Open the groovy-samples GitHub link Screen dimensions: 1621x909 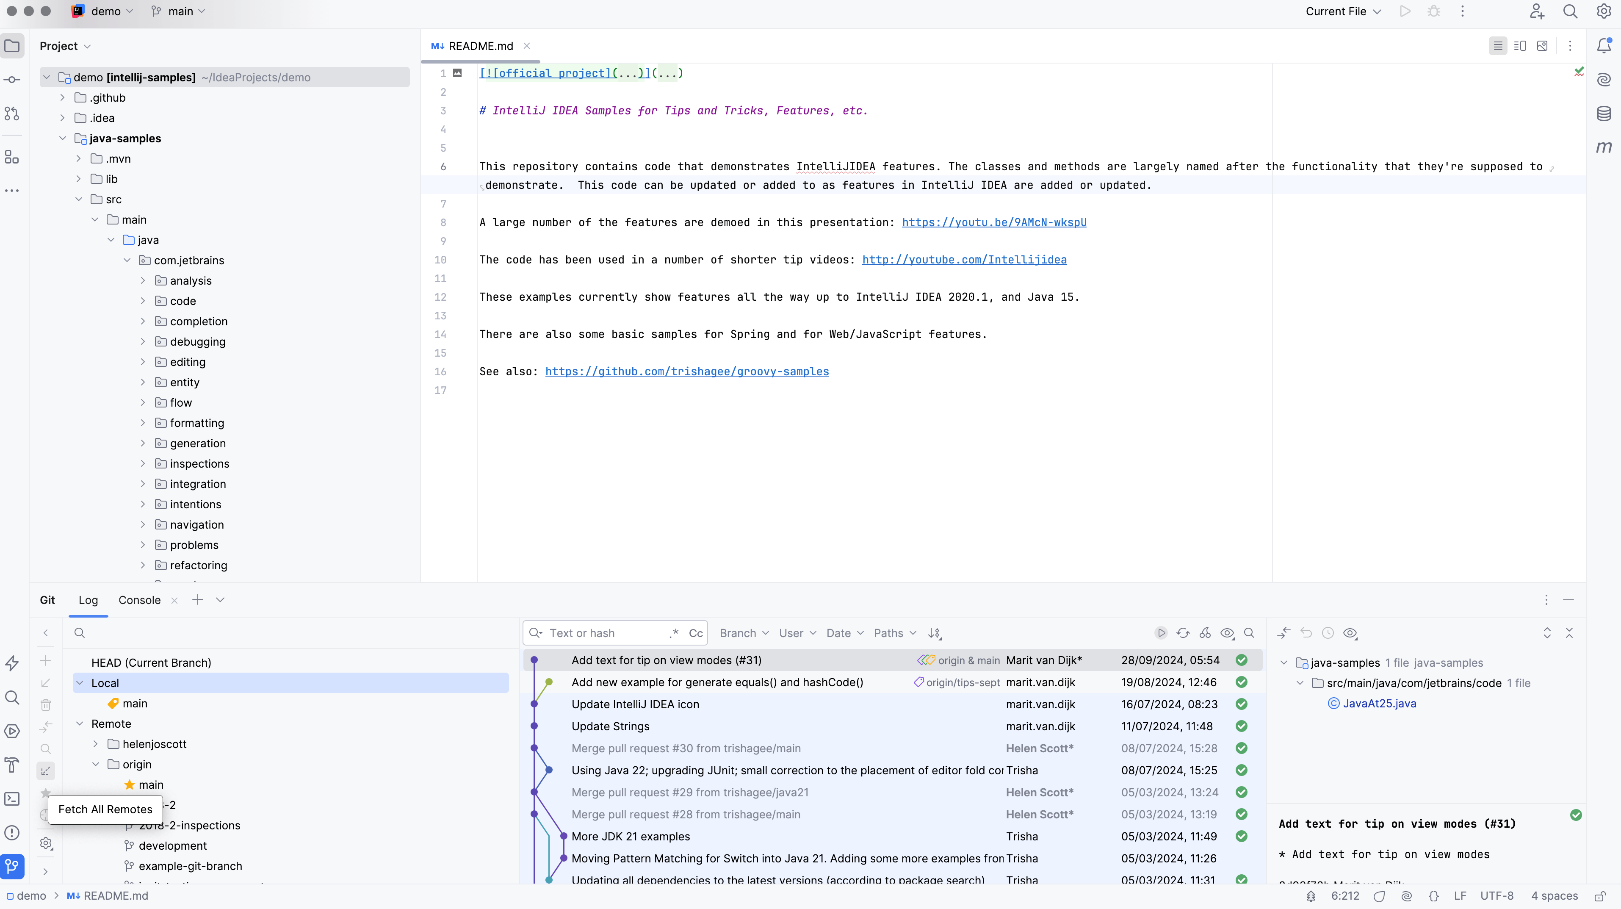coord(686,371)
